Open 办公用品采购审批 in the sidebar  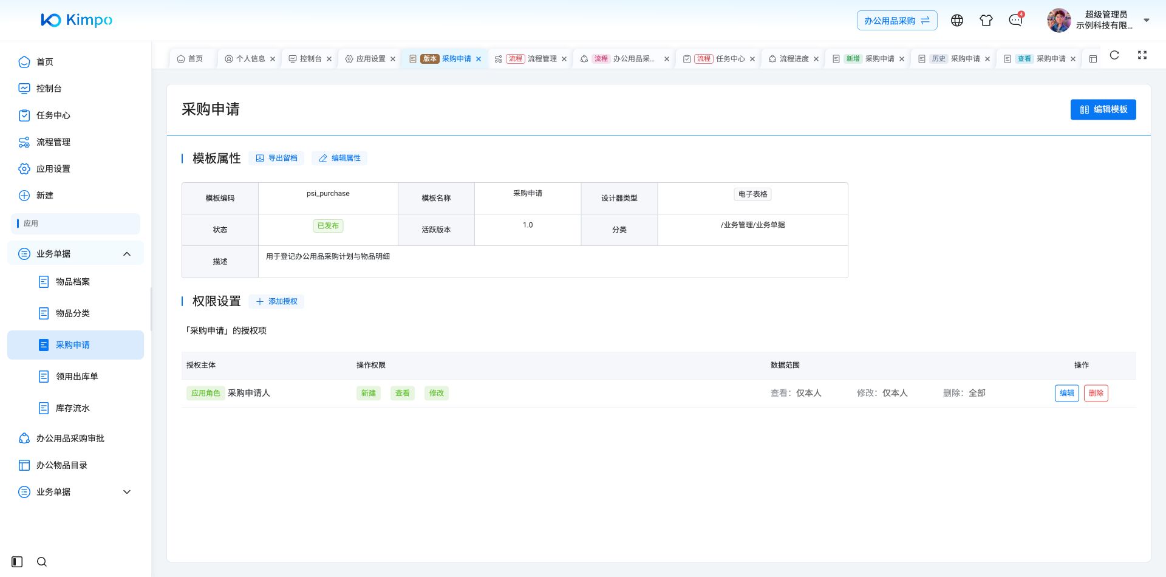coord(75,439)
